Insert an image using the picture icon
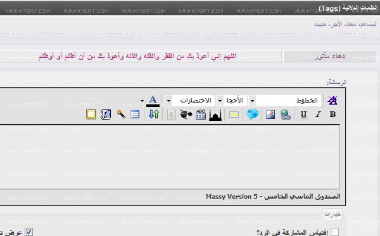Viewport: 380px width, 236px height. coord(270,115)
